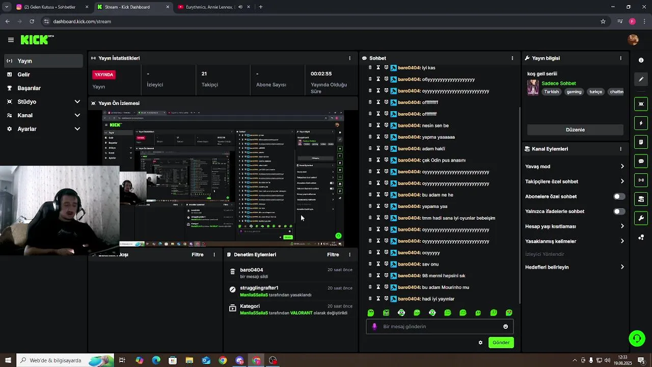Click the Turkish tag chip
Screen dimensions: 652x367
[551, 92]
